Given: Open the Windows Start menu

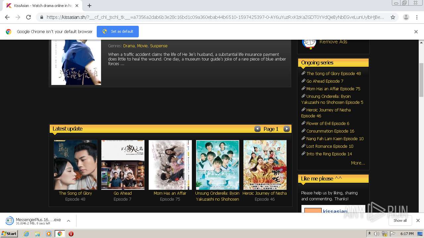Looking at the screenshot, I should pos(9,233).
